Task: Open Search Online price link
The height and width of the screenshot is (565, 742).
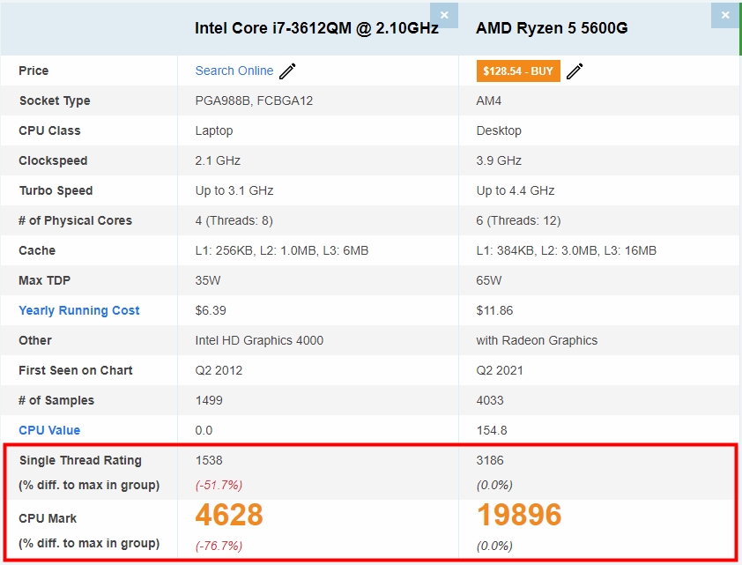Action: pyautogui.click(x=234, y=71)
